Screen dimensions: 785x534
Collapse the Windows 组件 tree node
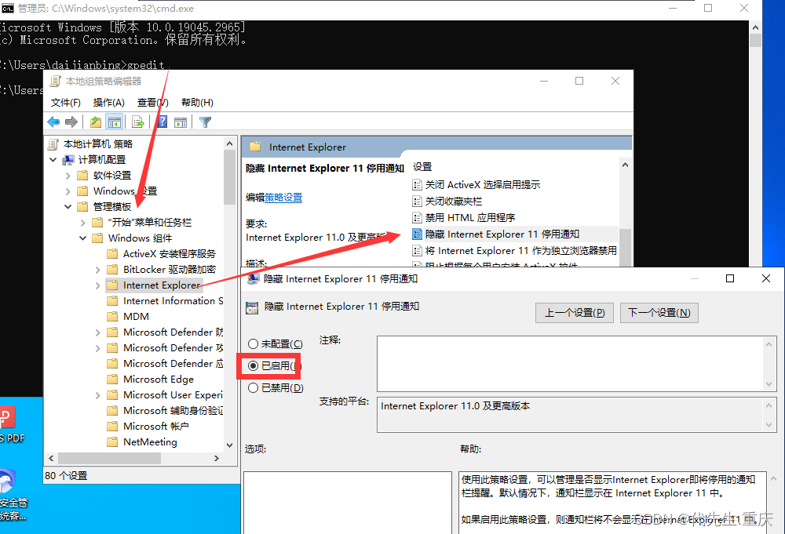(83, 238)
